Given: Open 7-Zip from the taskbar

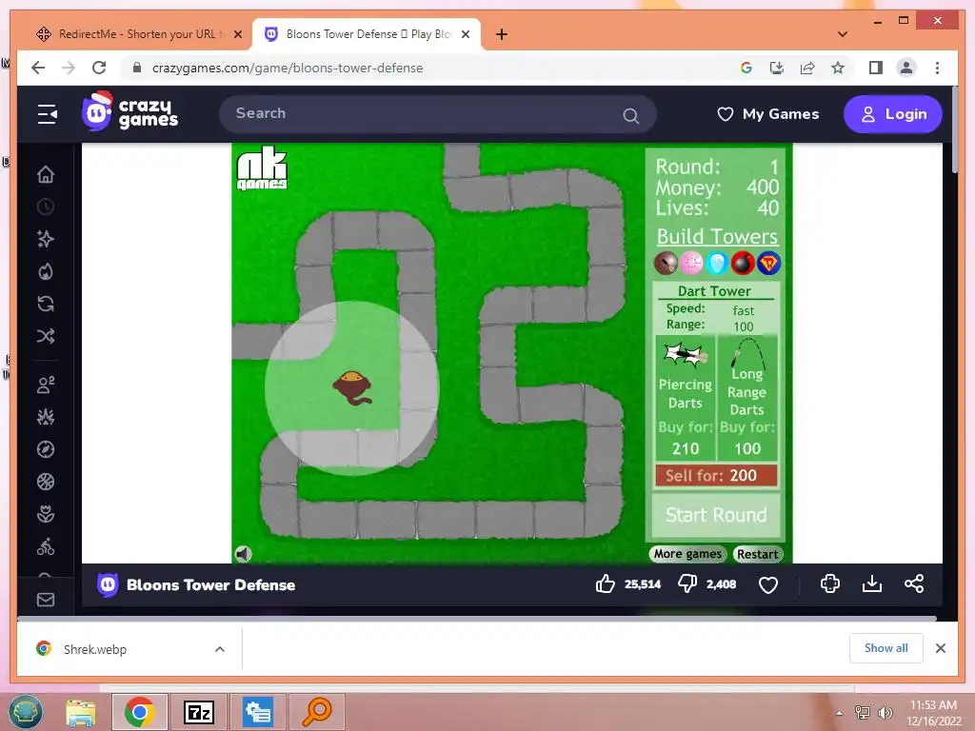Looking at the screenshot, I should tap(199, 712).
